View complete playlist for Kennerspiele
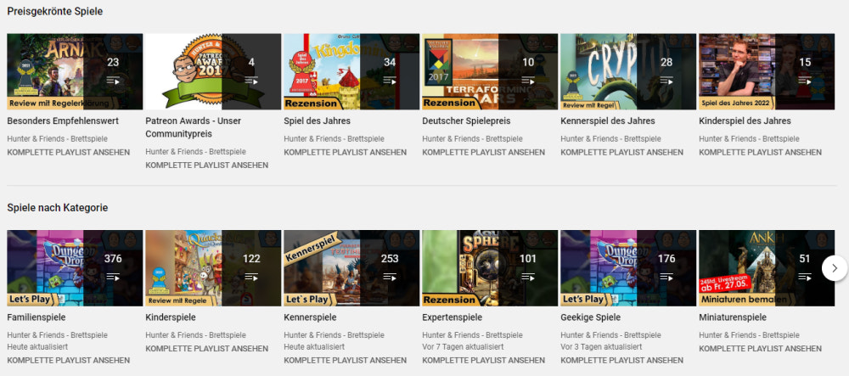Screen dimensions: 849x376 pos(345,360)
